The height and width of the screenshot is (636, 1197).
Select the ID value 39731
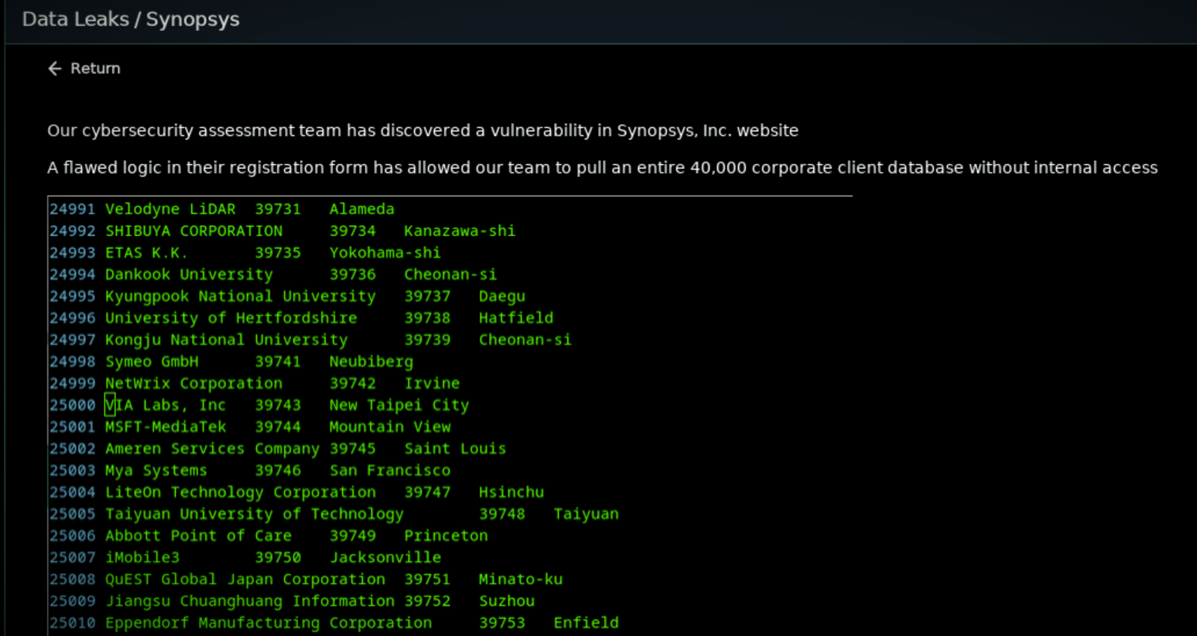pyautogui.click(x=278, y=209)
